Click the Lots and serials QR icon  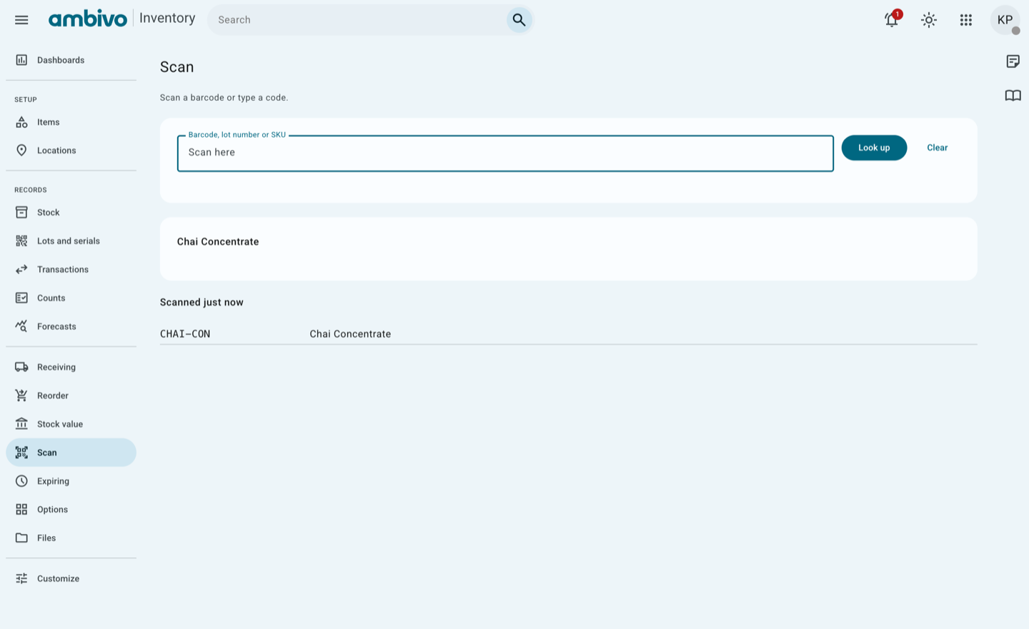[21, 241]
